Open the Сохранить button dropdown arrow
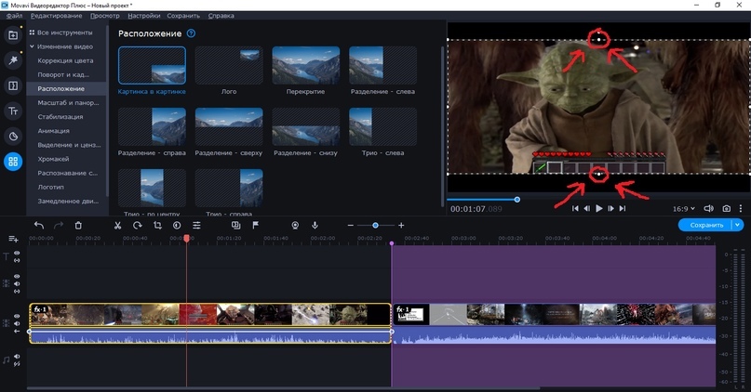The width and height of the screenshot is (751, 392). tap(738, 225)
